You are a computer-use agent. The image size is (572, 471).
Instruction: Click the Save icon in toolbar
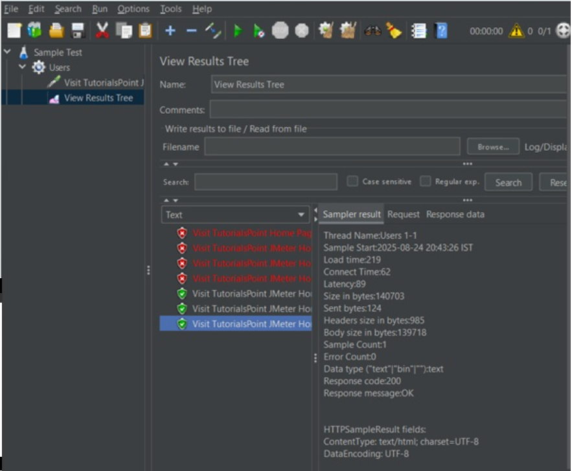tap(78, 30)
